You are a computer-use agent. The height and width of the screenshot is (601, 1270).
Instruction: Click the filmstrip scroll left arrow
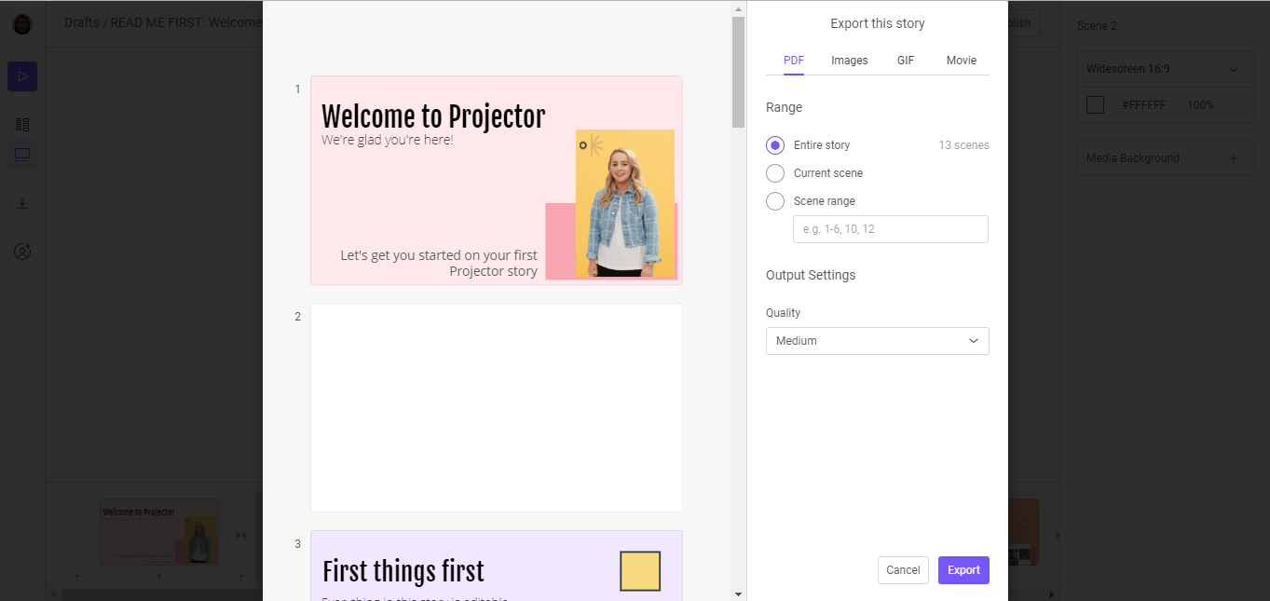53,594
